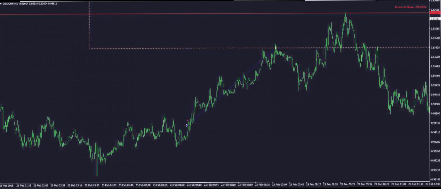This screenshot has height=189, width=441.
Task: Click the 0.93360 price axis label
Action: 436,114
